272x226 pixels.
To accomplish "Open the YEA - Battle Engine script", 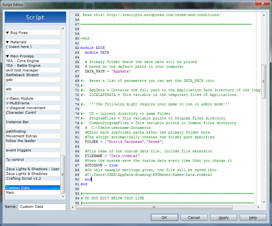I will click(33, 66).
